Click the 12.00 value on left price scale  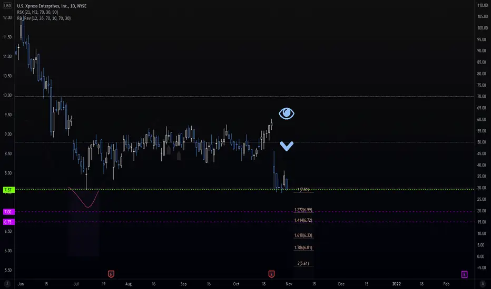[7, 17]
